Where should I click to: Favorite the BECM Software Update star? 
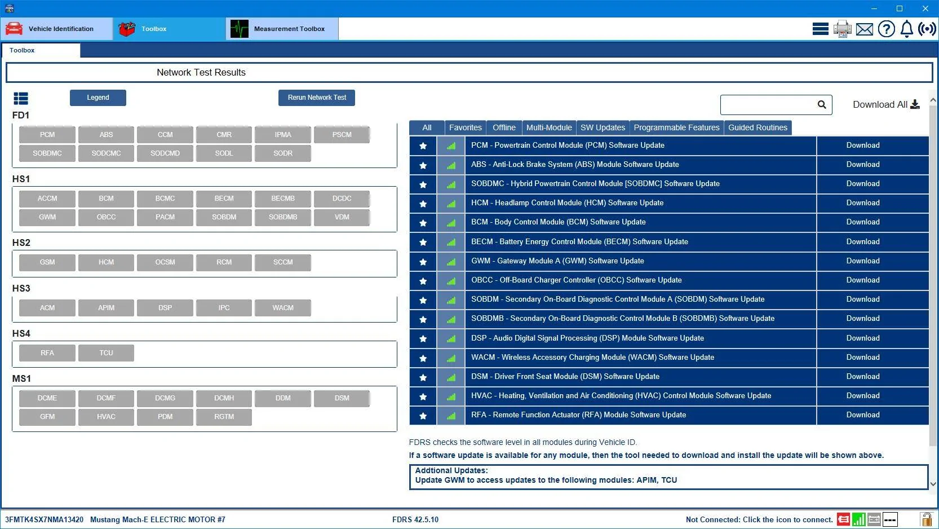click(423, 243)
